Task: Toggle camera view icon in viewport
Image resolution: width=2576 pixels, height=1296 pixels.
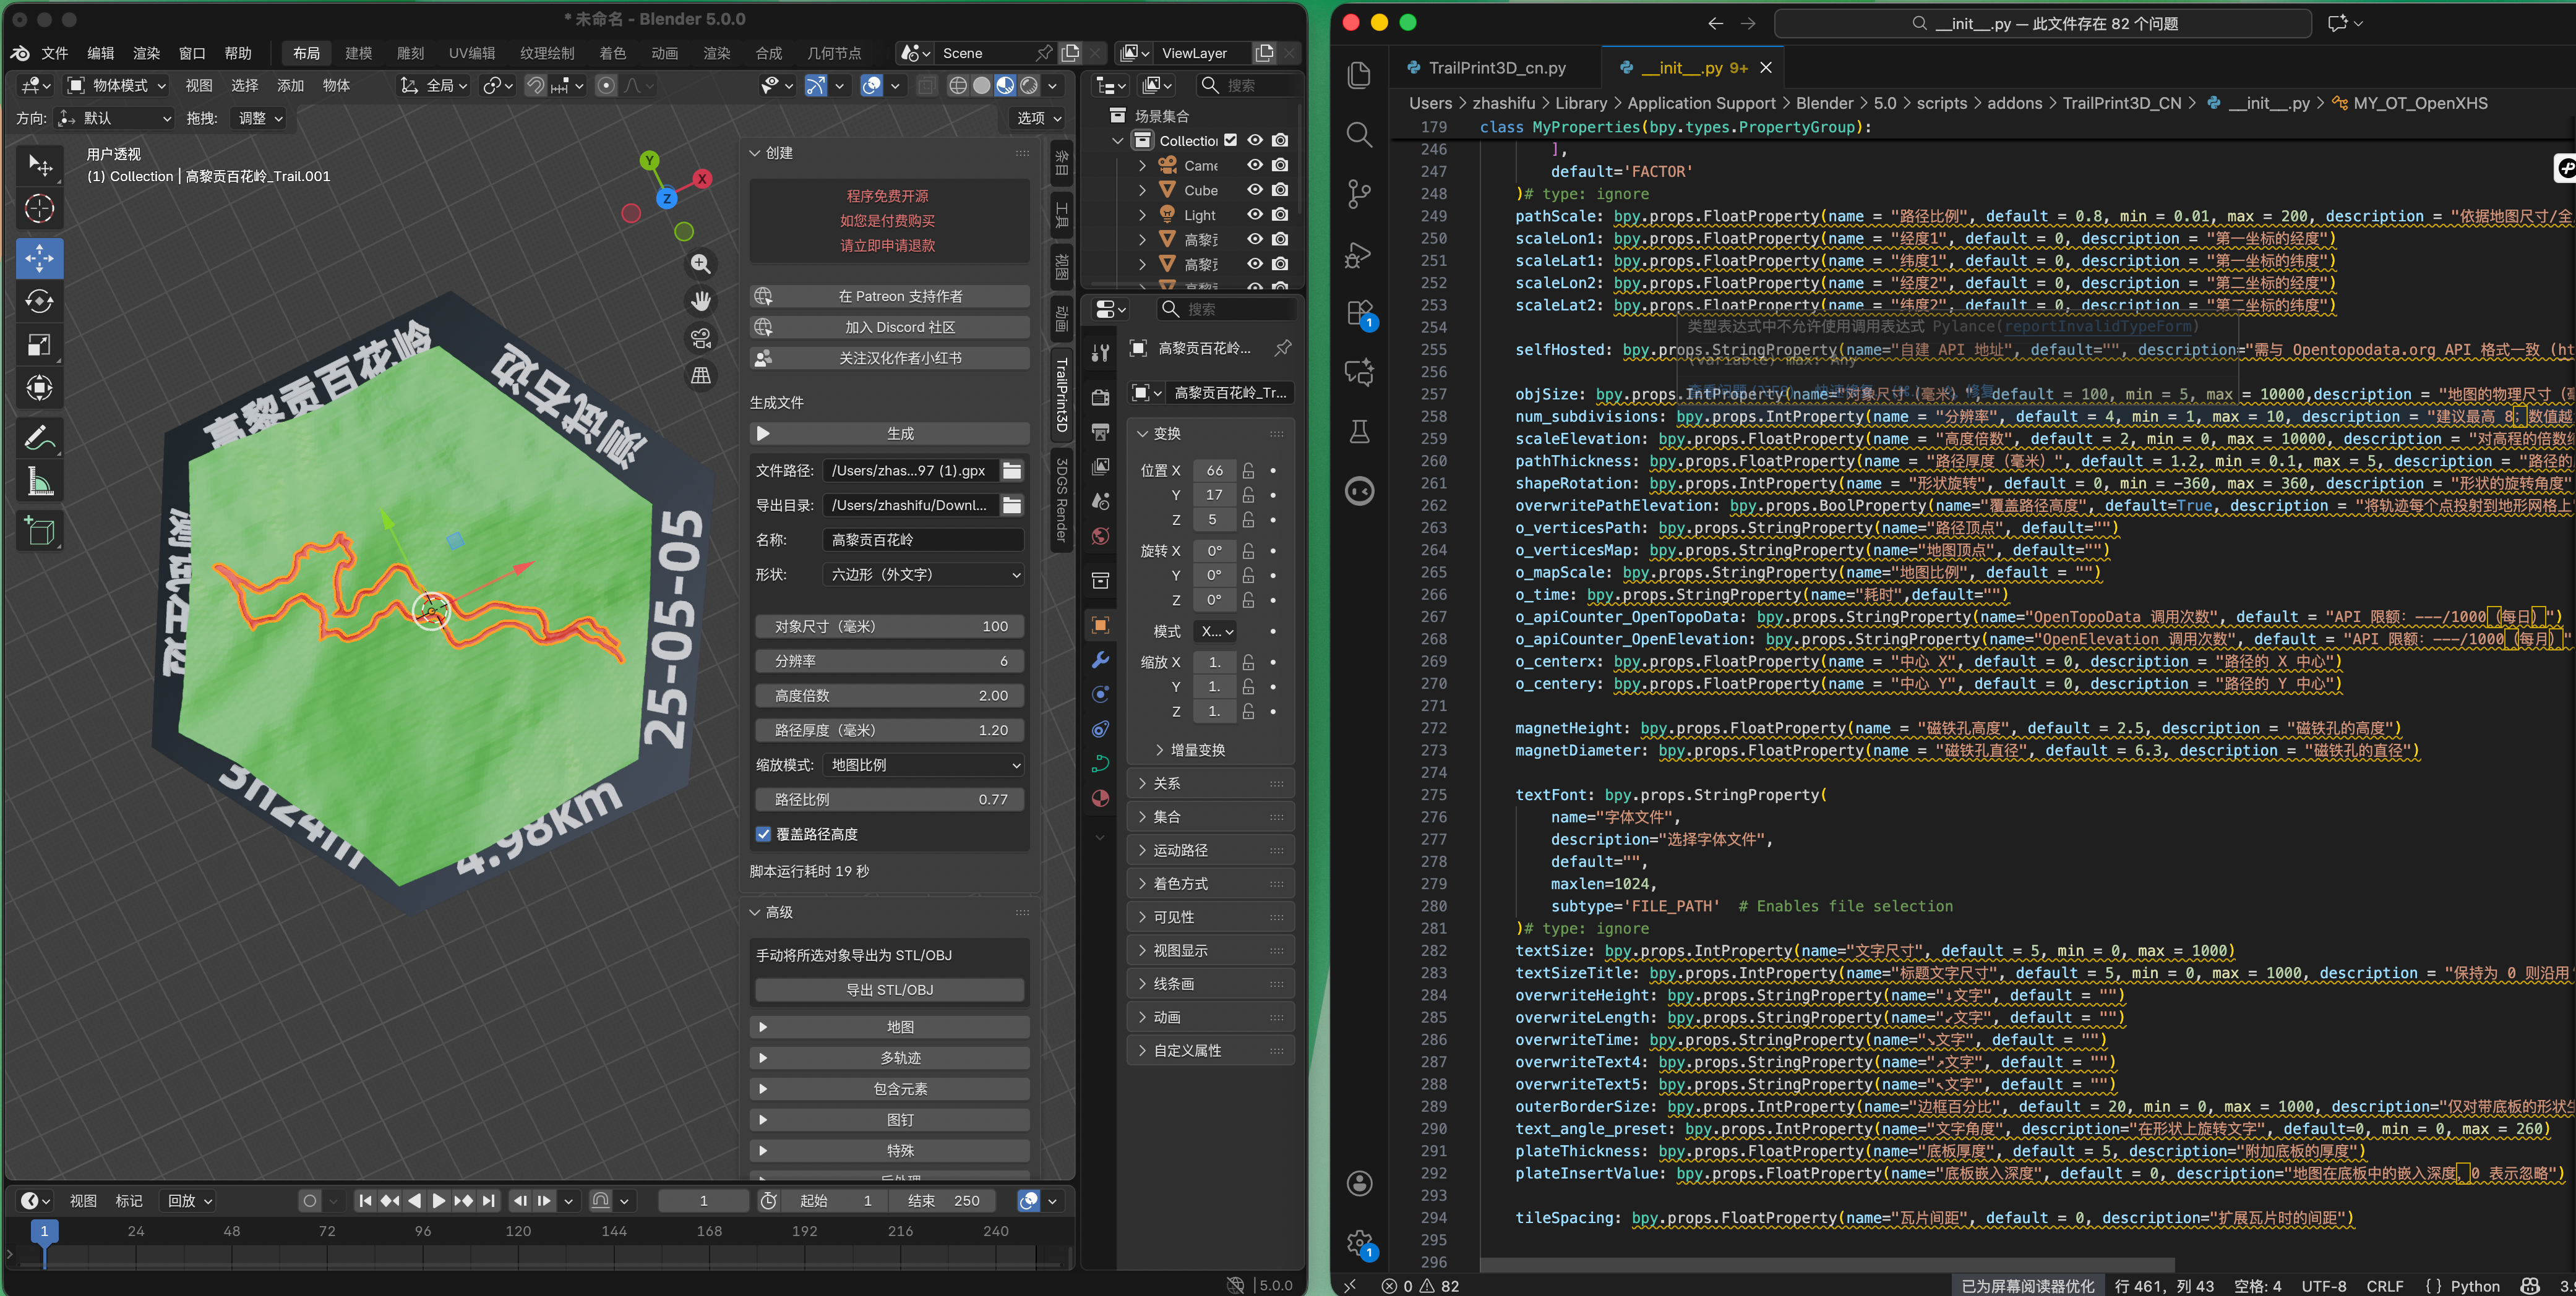Action: click(x=701, y=338)
